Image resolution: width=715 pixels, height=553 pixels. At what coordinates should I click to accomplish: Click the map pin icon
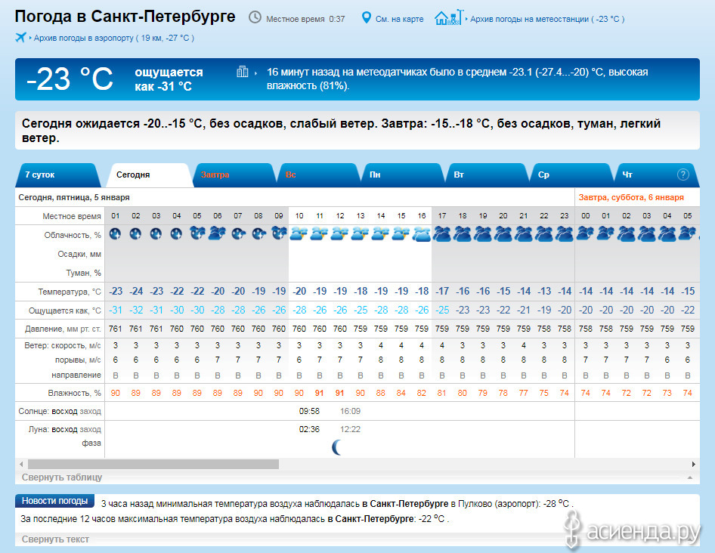tap(366, 18)
